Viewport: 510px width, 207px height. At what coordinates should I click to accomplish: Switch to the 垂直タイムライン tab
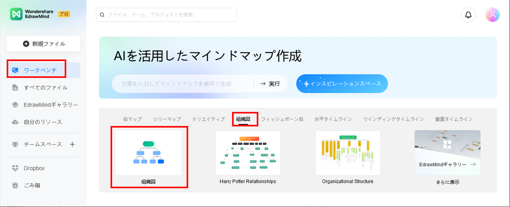[x=454, y=119]
